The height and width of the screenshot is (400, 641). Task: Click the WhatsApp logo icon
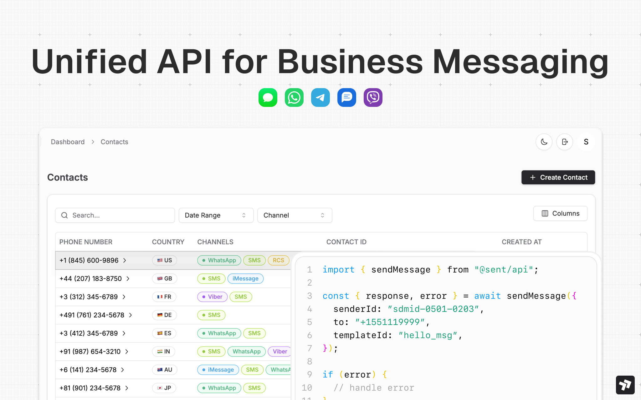(x=294, y=97)
